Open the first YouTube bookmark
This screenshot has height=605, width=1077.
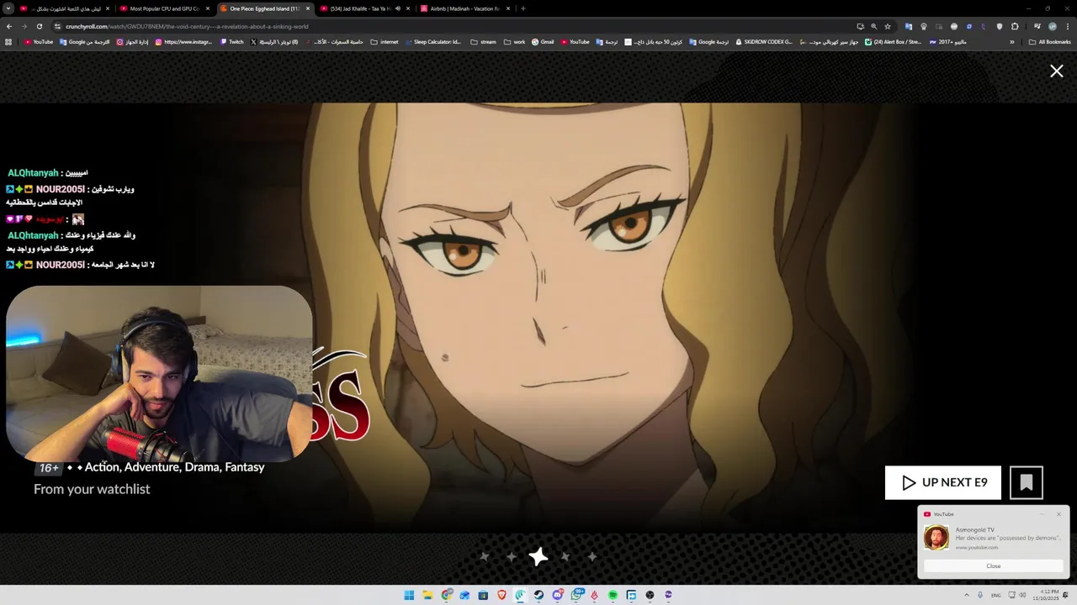click(39, 41)
